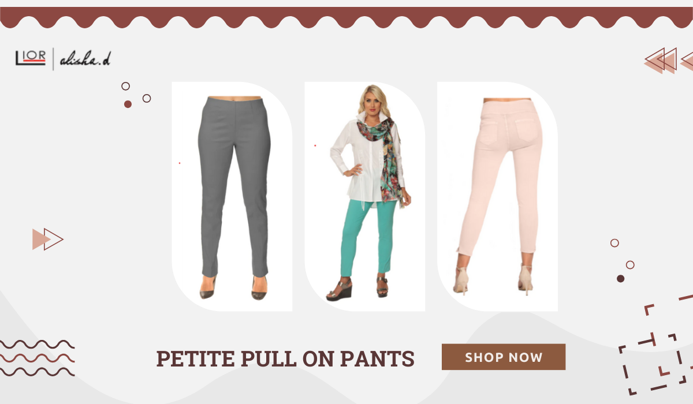Viewport: 693px width, 404px height.
Task: Click the scalloped maroon top border
Action: tap(346, 17)
